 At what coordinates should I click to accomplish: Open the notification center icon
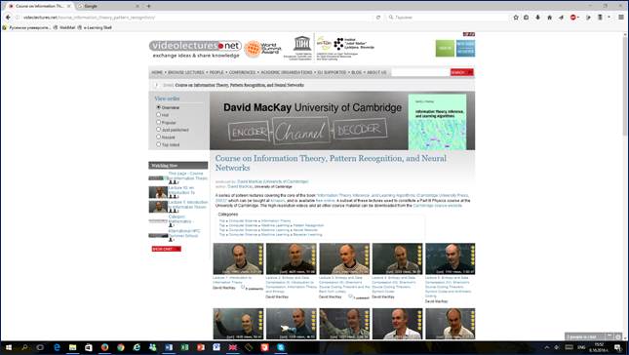tap(618, 347)
